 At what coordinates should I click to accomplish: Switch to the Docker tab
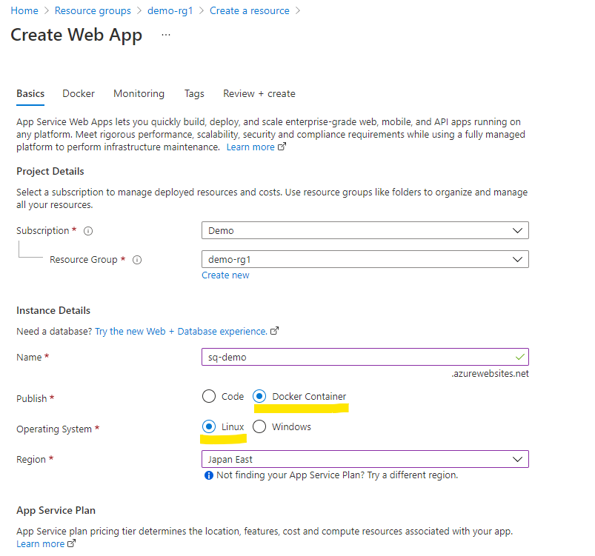[79, 94]
